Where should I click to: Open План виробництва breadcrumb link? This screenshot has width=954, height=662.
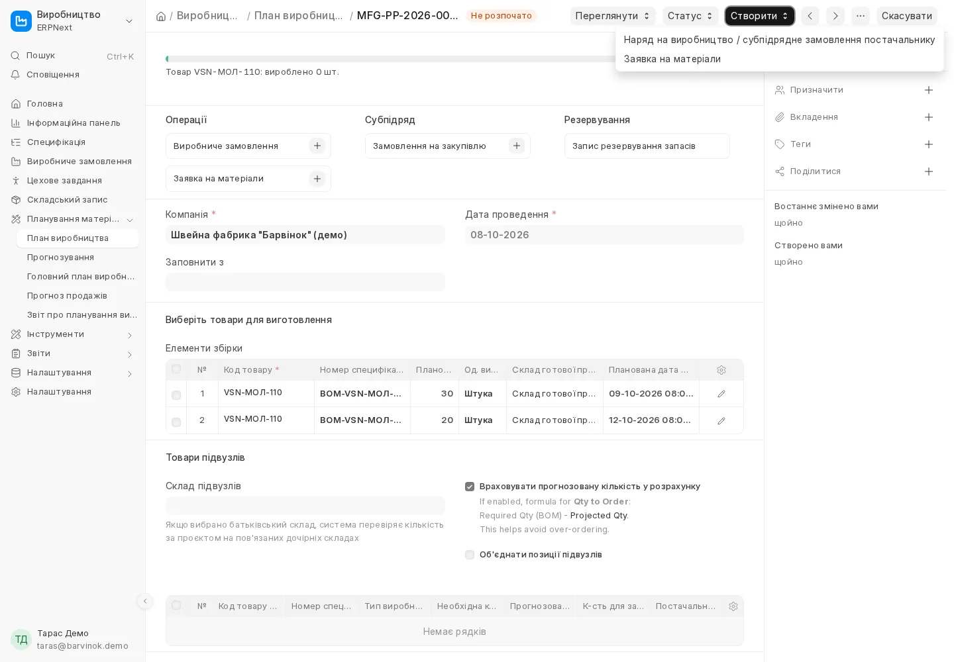299,16
